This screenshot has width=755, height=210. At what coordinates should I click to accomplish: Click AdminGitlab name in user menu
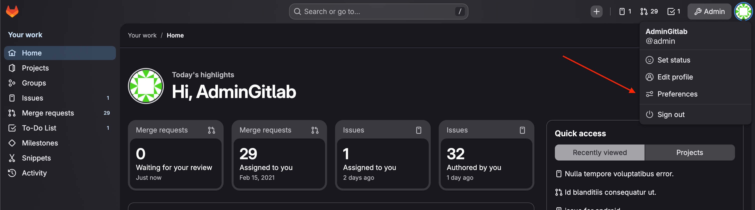point(666,31)
